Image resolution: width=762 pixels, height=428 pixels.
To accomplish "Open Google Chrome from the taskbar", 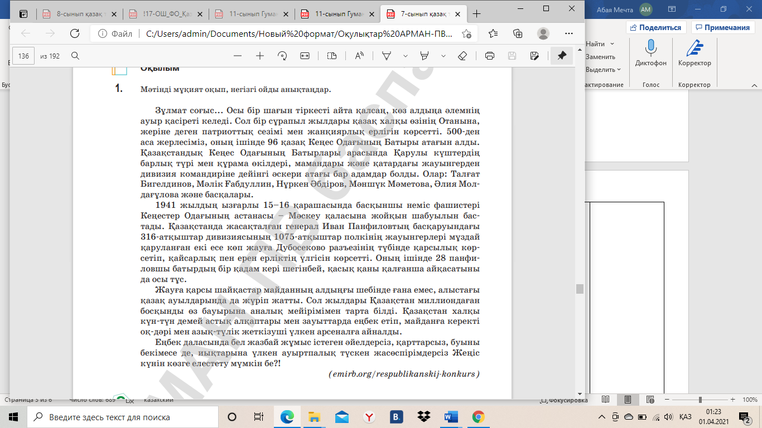I will tap(478, 417).
